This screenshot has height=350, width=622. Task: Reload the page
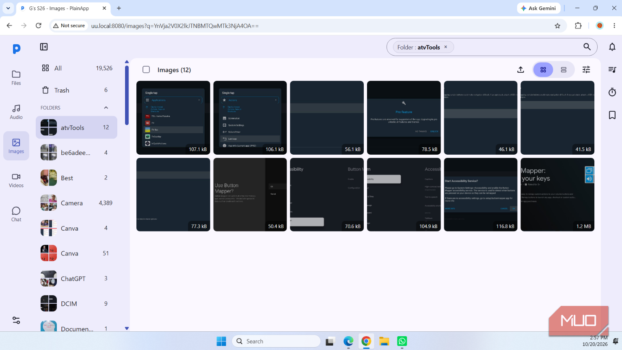pyautogui.click(x=39, y=26)
